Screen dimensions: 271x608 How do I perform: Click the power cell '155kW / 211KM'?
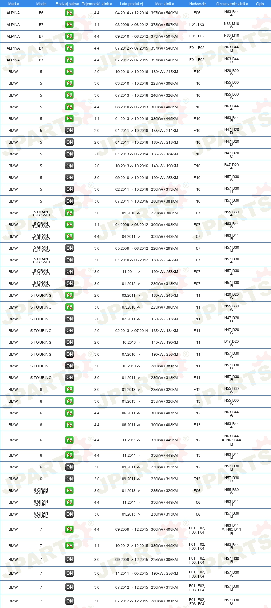(x=165, y=131)
